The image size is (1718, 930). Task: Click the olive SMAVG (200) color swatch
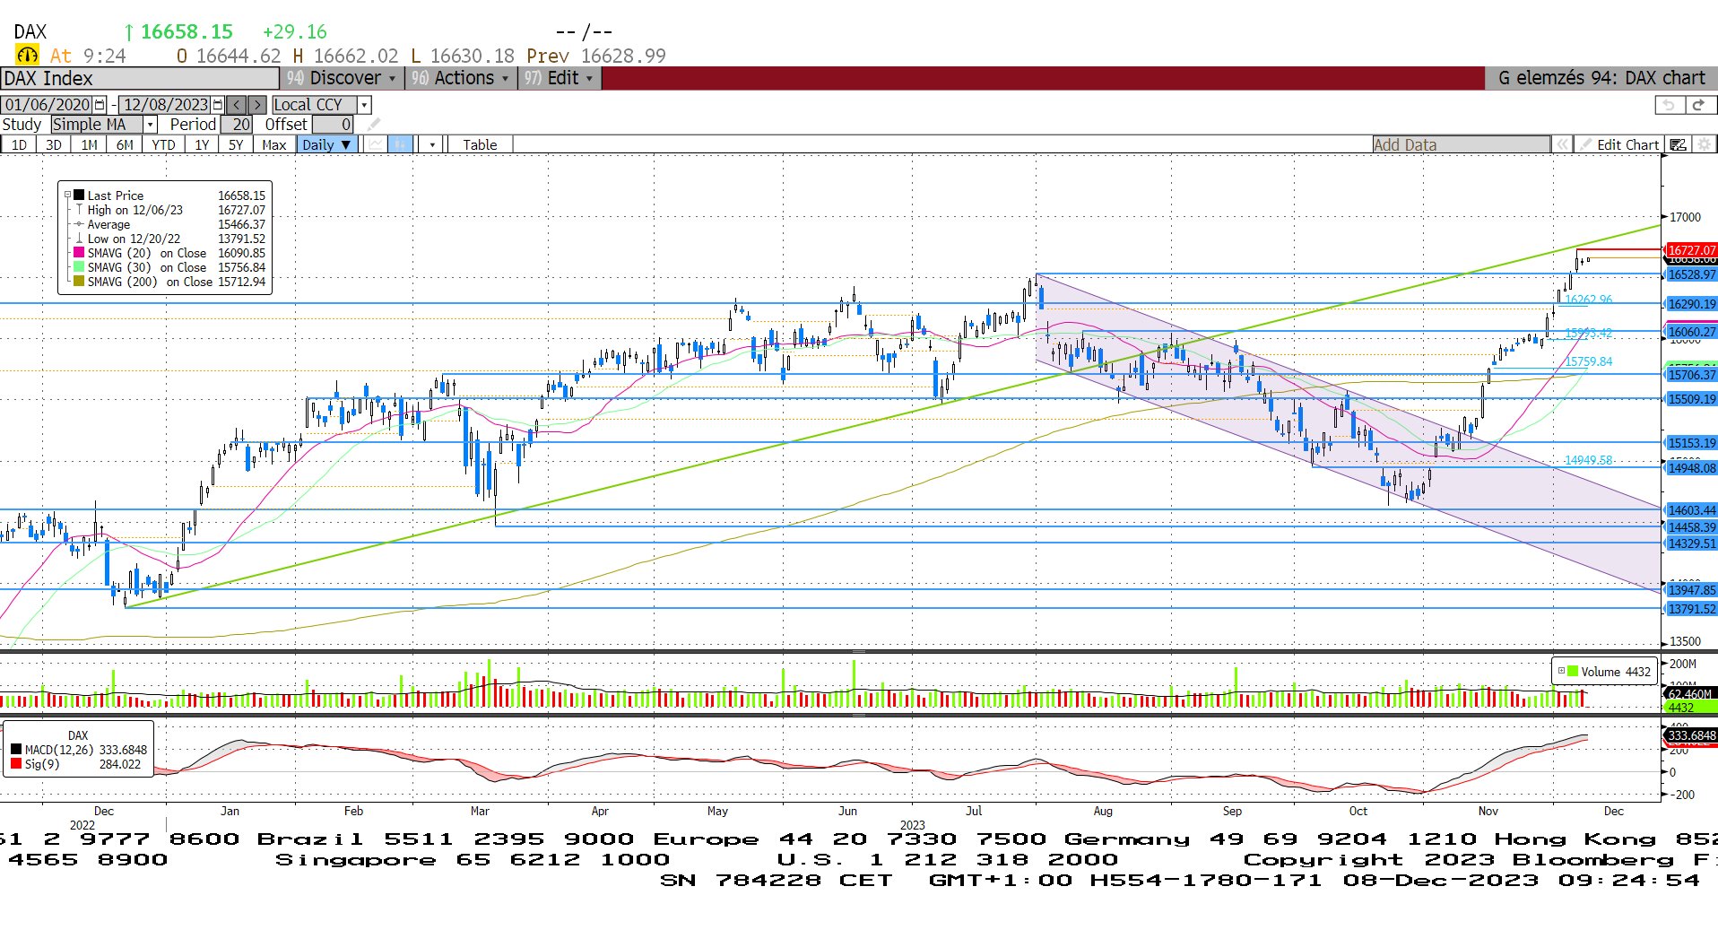click(79, 282)
